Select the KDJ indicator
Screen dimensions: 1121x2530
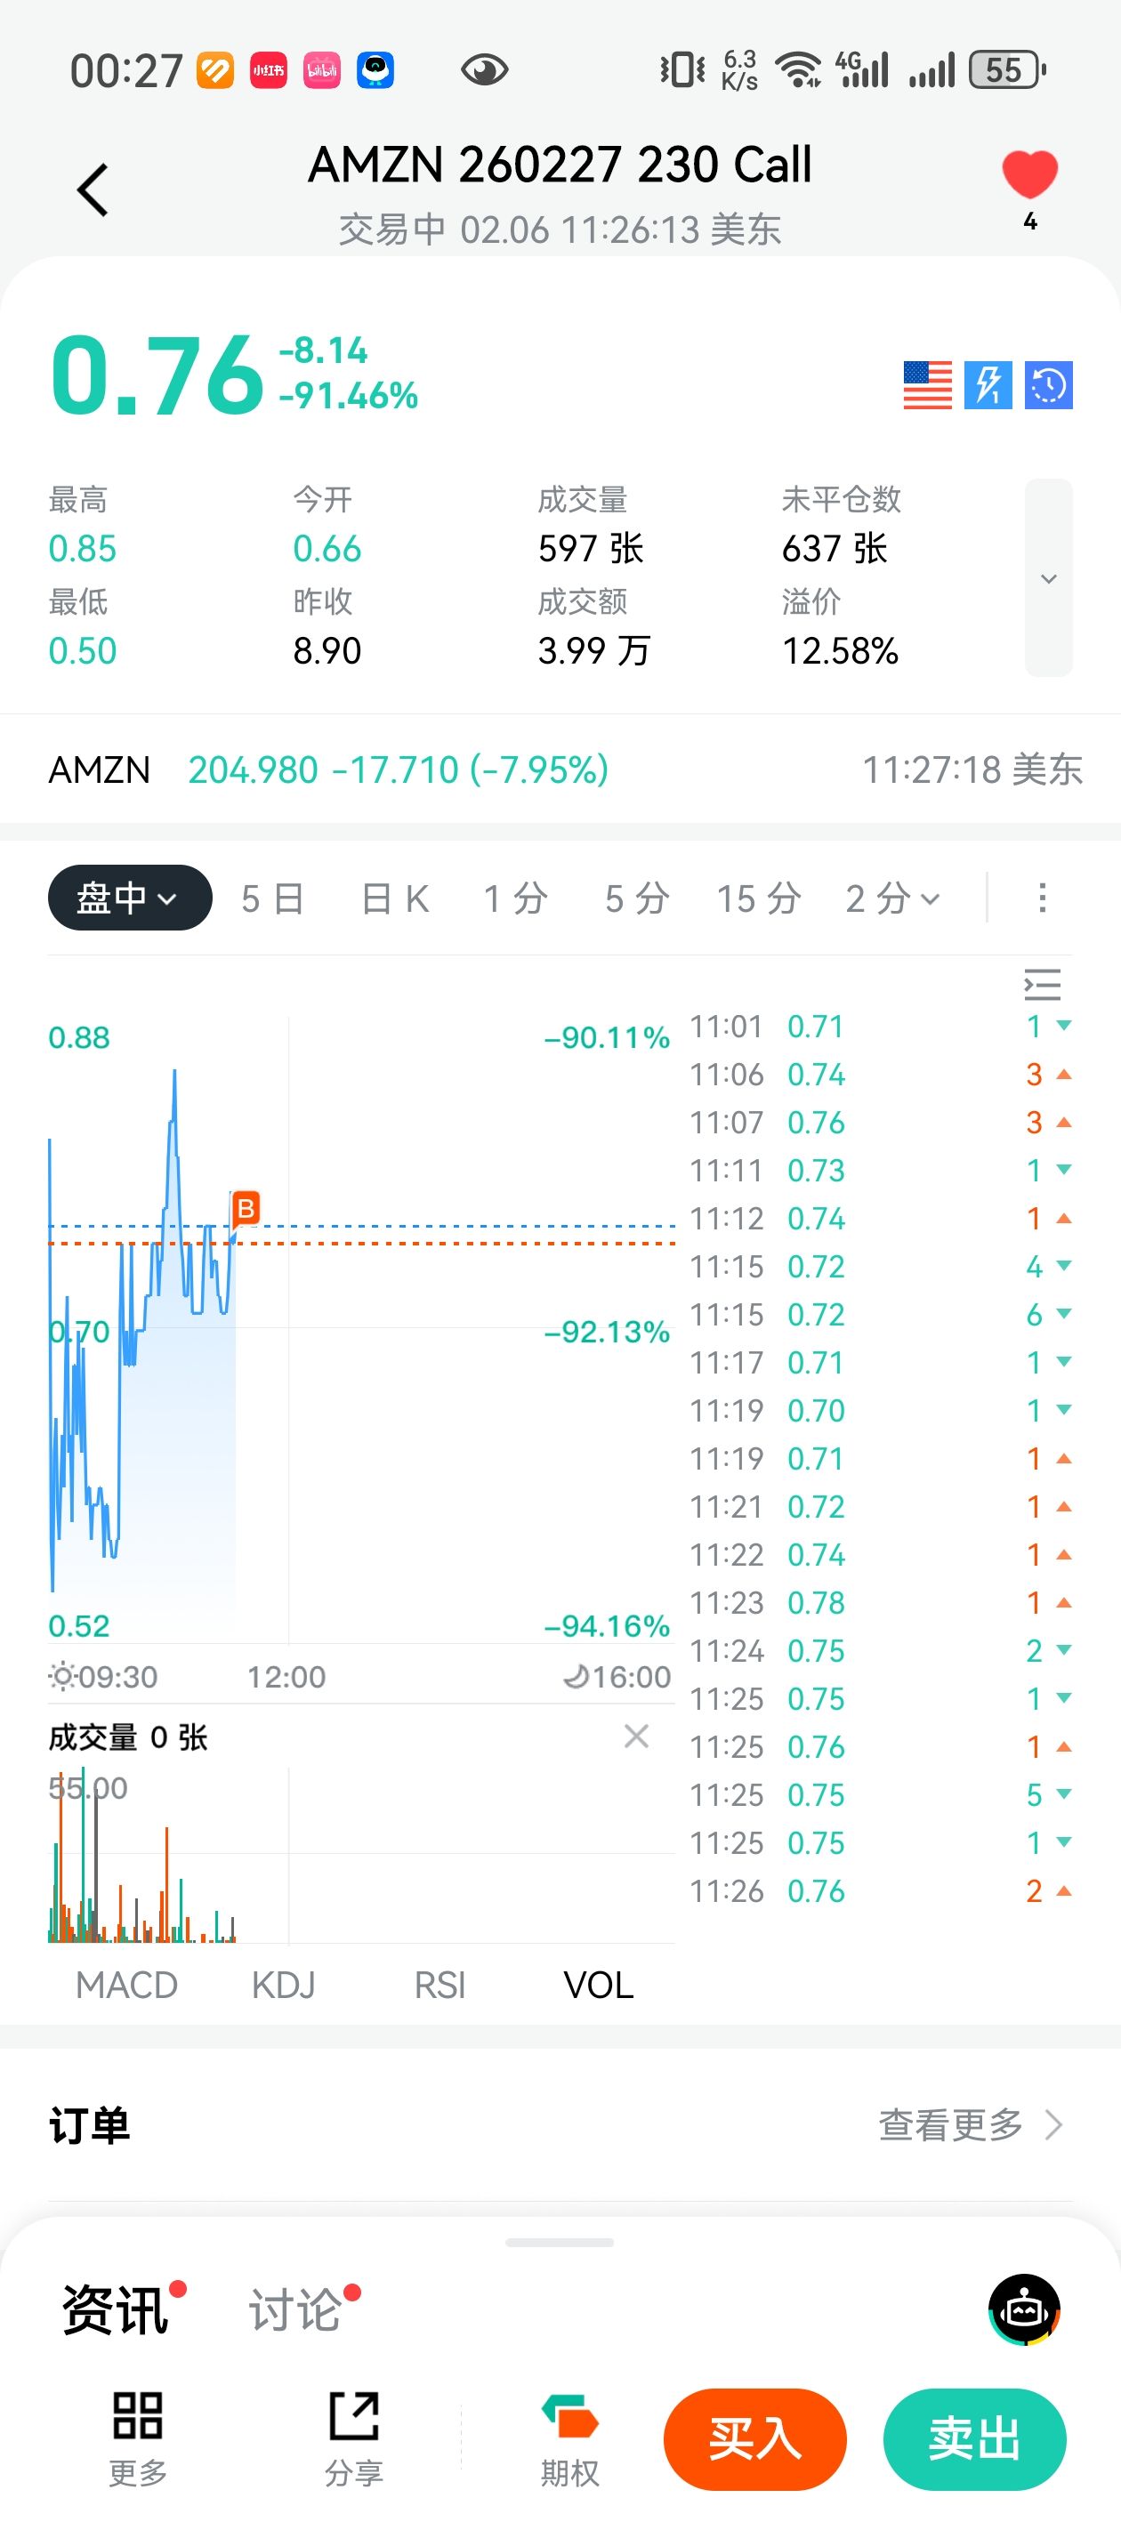point(284,1985)
